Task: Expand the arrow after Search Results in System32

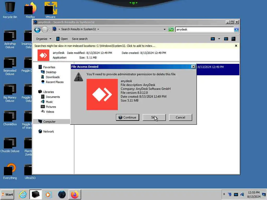Action: point(98,29)
